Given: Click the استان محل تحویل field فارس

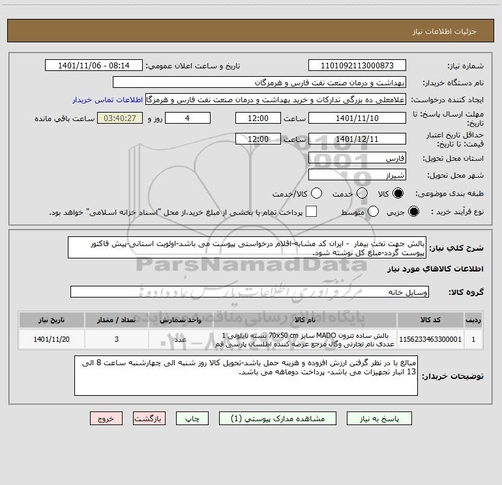Looking at the screenshot, I should click(x=357, y=158).
